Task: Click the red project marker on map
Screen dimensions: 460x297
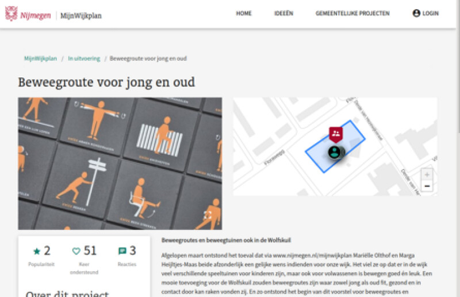Action: click(x=336, y=134)
